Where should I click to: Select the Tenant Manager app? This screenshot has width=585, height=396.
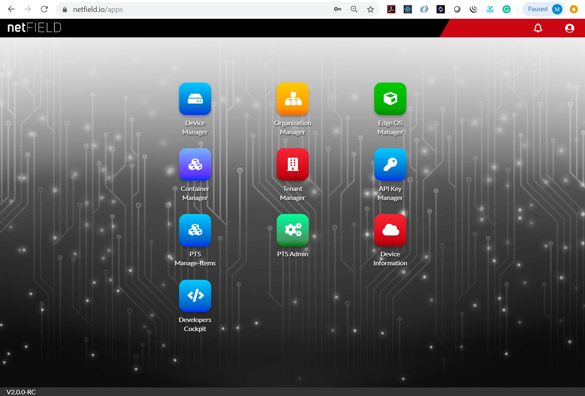[293, 165]
